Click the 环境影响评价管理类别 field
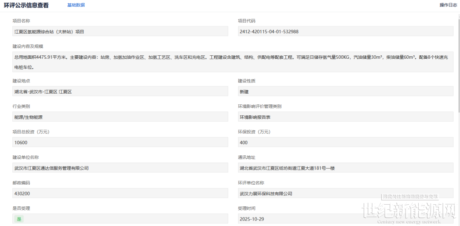The height and width of the screenshot is (226, 460). point(345,117)
